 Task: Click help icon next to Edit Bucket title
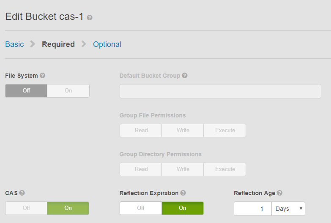pyautogui.click(x=90, y=18)
